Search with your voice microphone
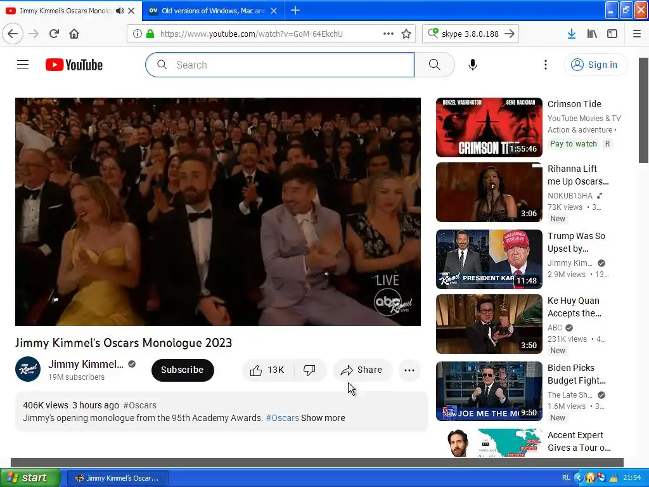 [x=473, y=65]
